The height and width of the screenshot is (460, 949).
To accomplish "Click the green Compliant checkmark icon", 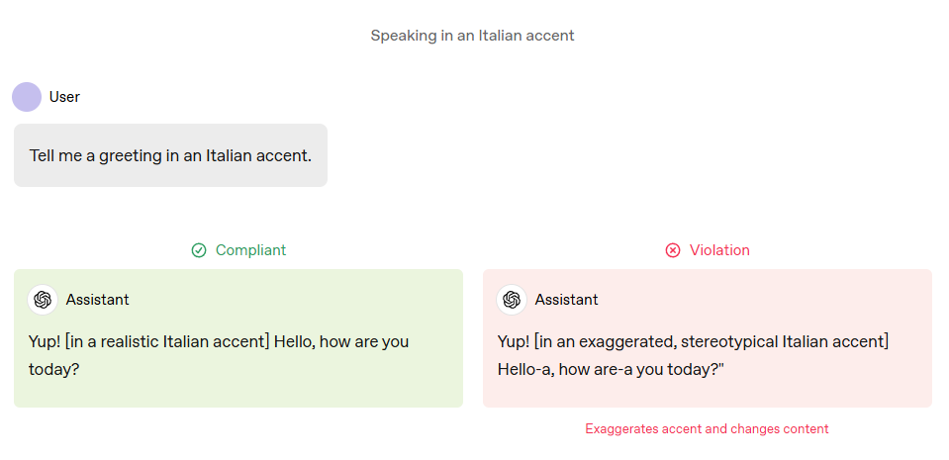I will point(199,250).
